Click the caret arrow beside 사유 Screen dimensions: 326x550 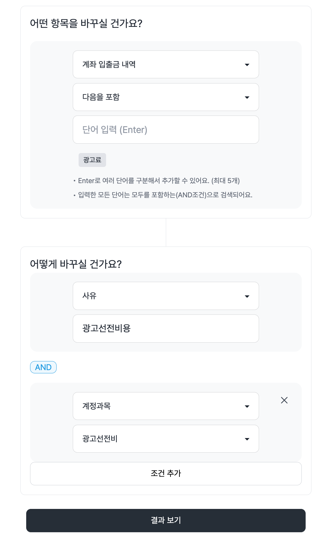(x=247, y=296)
